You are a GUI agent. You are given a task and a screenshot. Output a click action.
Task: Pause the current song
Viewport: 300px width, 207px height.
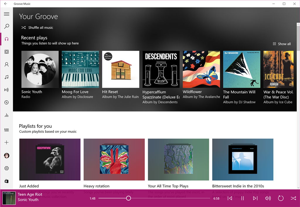[243, 198]
